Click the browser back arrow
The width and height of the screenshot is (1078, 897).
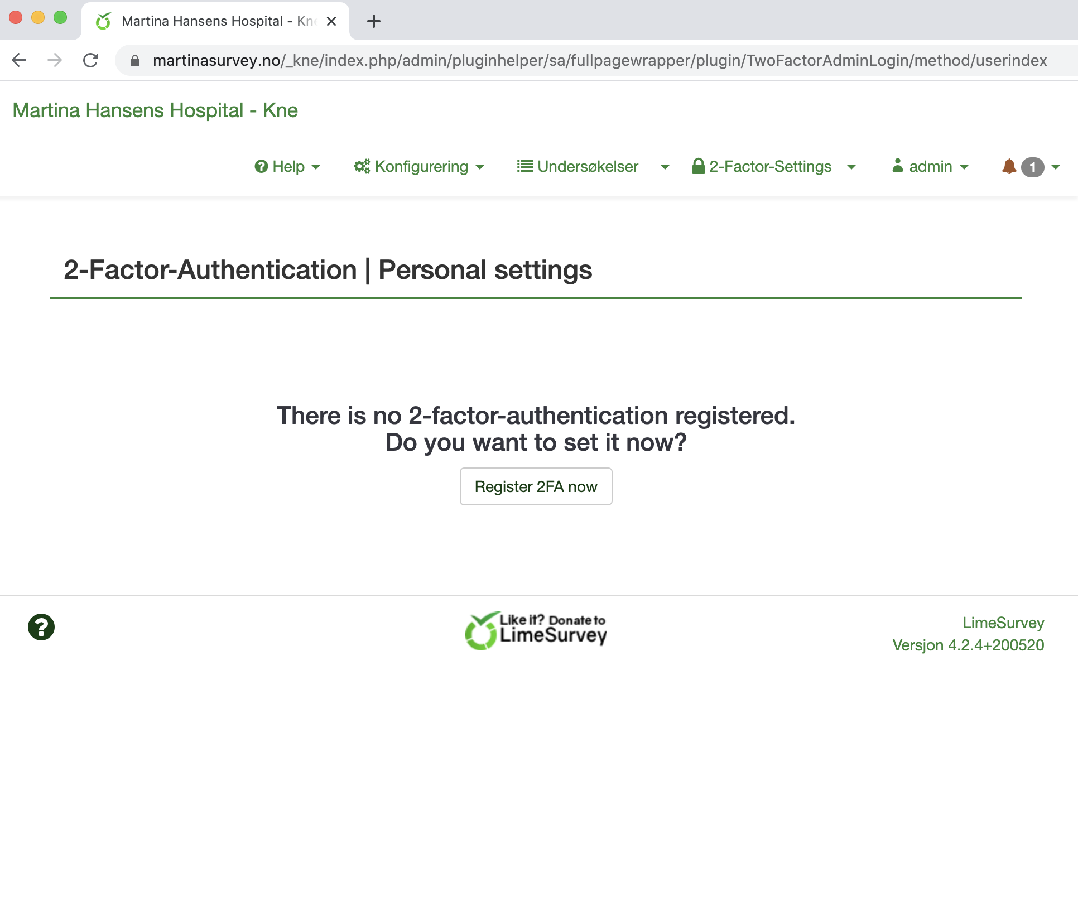[20, 60]
